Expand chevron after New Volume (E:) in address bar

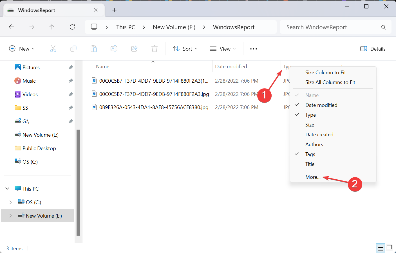coord(204,27)
